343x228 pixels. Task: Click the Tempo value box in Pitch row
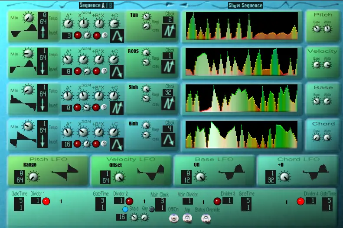click(x=43, y=18)
